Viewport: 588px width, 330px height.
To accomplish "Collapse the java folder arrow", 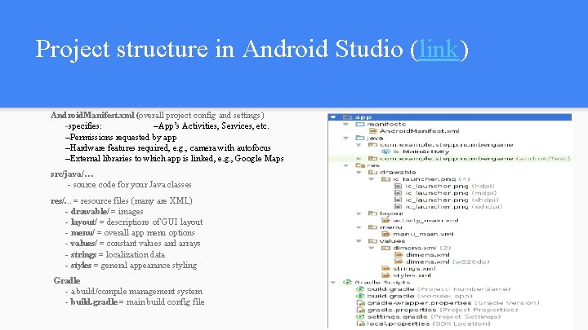I will coord(346,138).
